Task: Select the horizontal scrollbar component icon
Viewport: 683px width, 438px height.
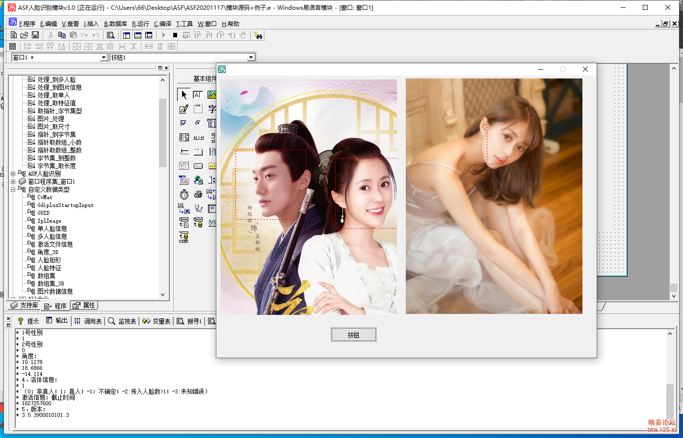Action: point(198,137)
